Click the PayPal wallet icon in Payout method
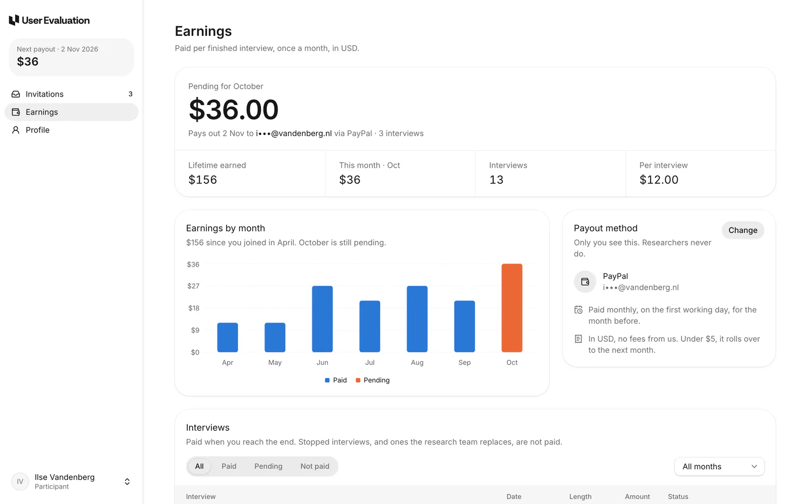This screenshot has height=504, width=807. 585,282
